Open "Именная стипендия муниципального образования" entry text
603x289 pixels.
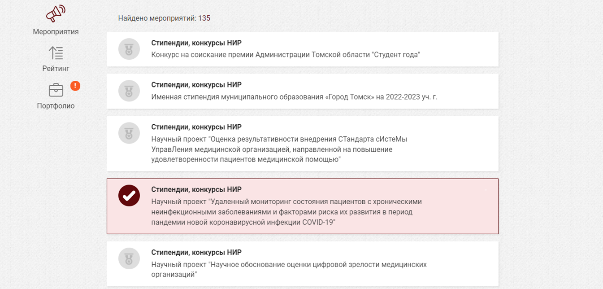point(294,97)
